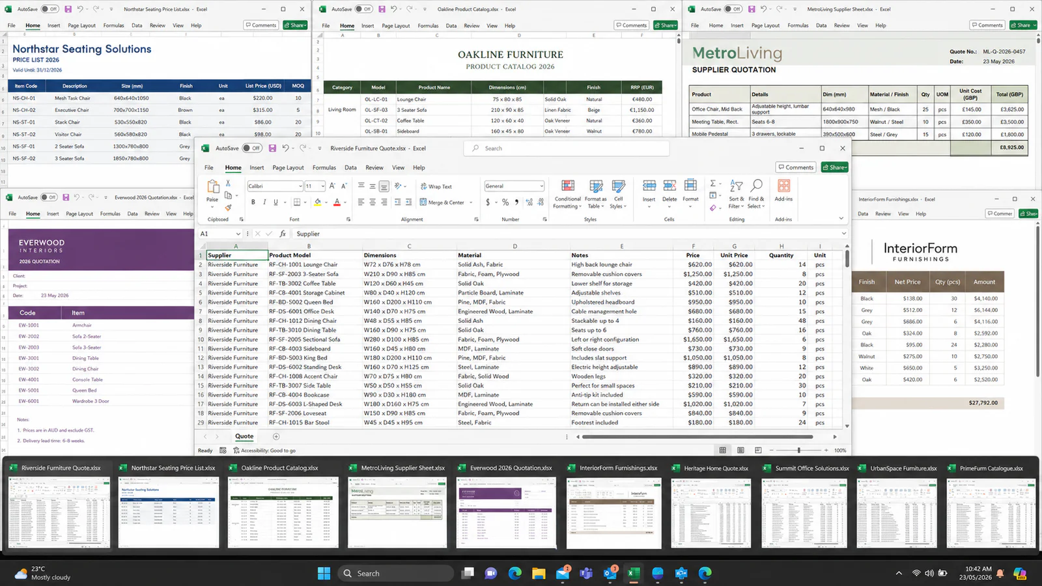Adjust the zoom slider in the status bar
Image resolution: width=1042 pixels, height=586 pixels.
click(798, 451)
